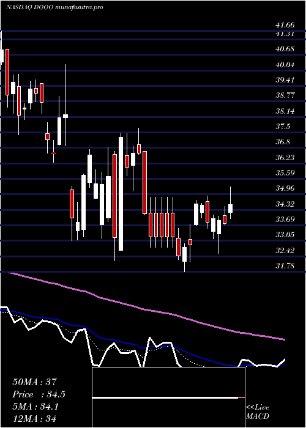This screenshot has height=428, width=306.
Task: Click the last white candlestick on the right
Action: (230, 208)
